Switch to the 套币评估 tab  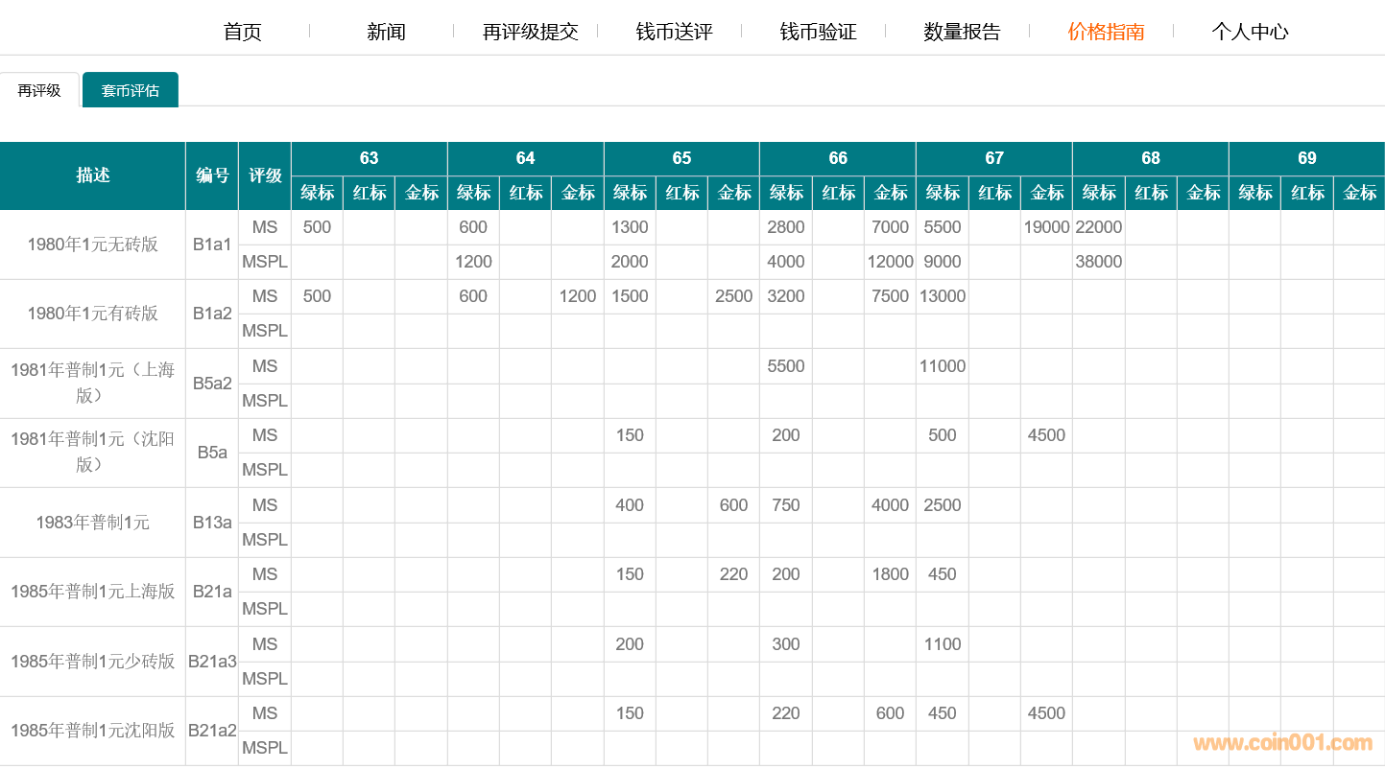point(131,91)
